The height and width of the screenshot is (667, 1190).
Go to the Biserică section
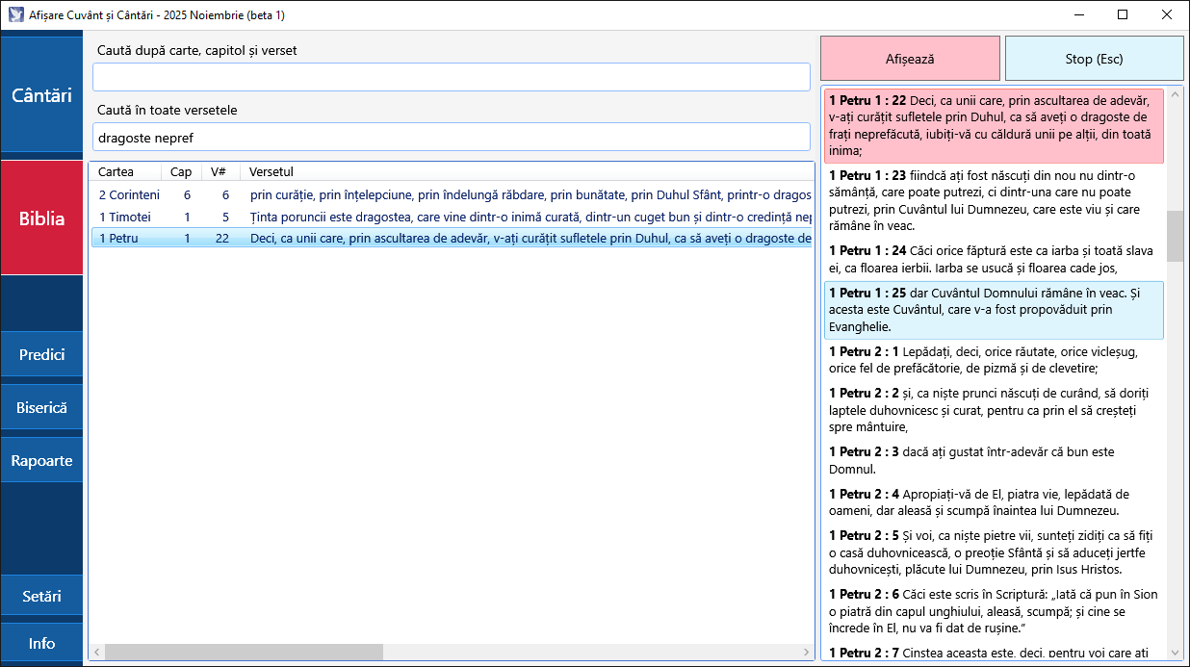pos(41,407)
